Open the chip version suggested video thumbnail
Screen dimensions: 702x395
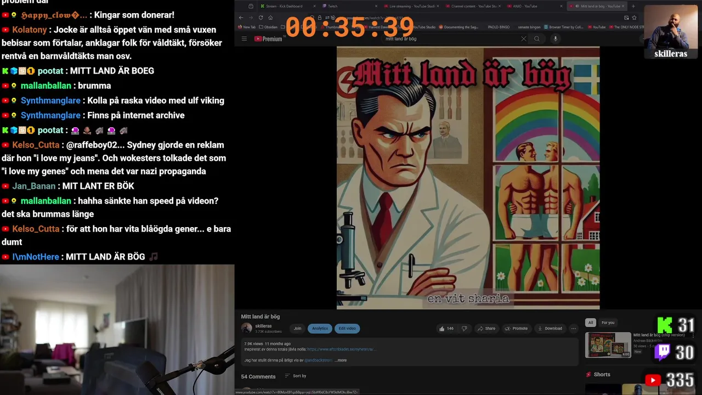pyautogui.click(x=608, y=345)
